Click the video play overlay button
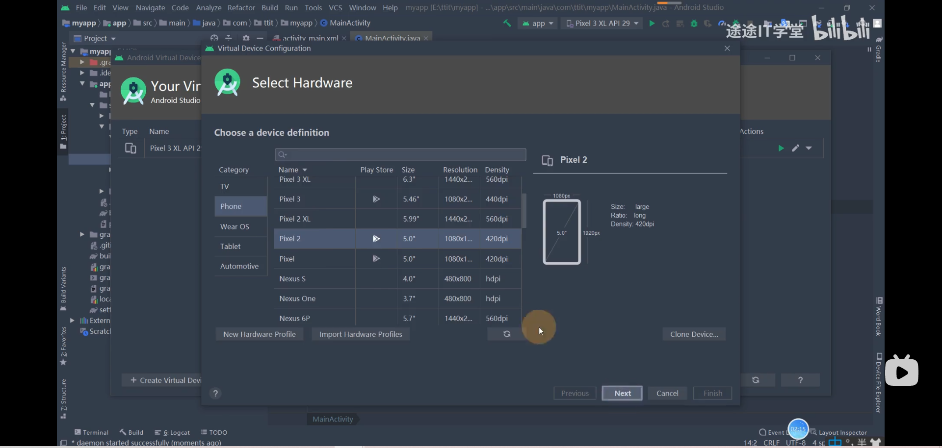942x448 pixels. point(902,372)
